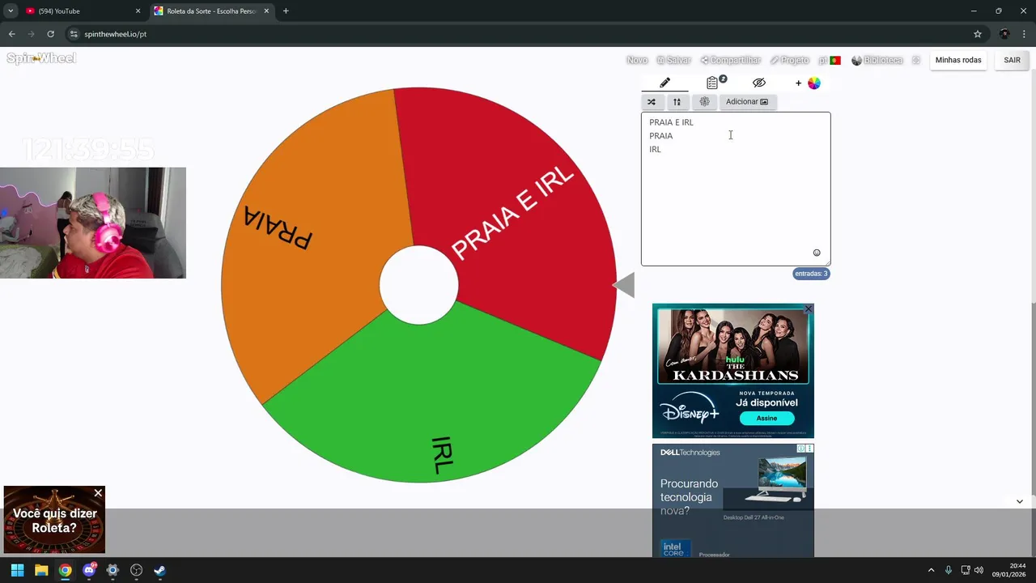Click the SpinWheel logo
1036x583 pixels.
(x=41, y=58)
